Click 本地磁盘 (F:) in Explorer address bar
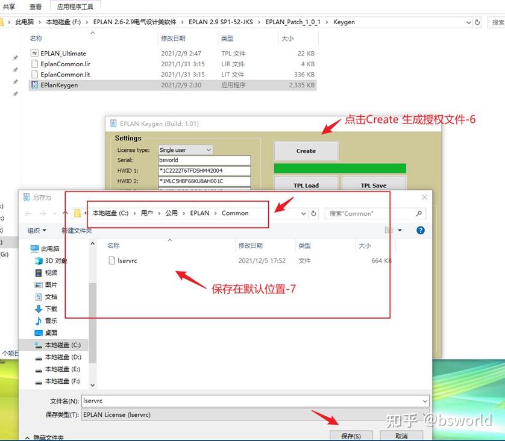 63,22
